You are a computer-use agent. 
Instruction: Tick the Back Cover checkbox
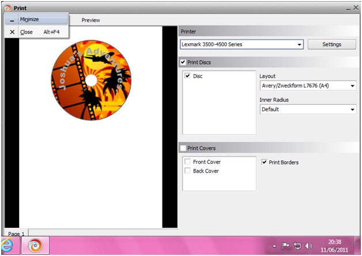[187, 171]
